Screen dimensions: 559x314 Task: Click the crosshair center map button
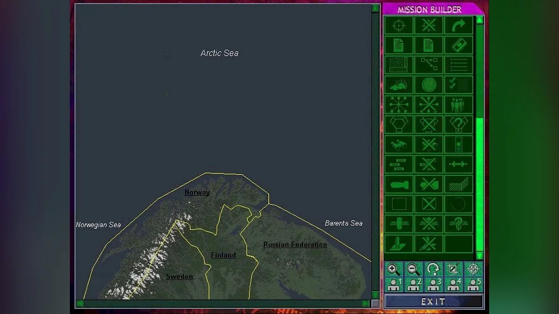tap(474, 269)
